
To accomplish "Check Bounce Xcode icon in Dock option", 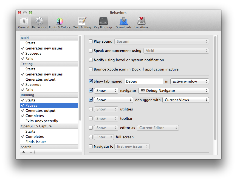I will point(91,69).
